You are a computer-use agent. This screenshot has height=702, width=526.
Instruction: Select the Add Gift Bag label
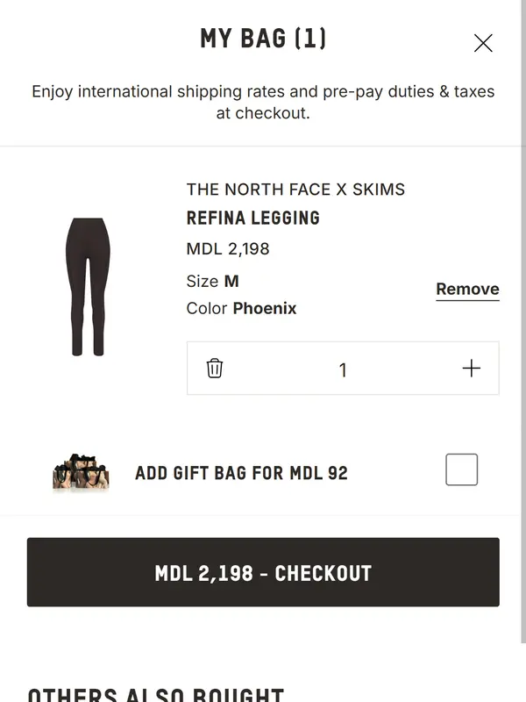pos(241,473)
